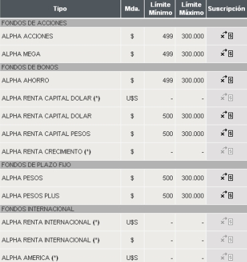Subscribe to the ALPHA RENTA CAPITAL PESOS fund
Image resolution: width=247 pixels, height=262 pixels.
click(x=227, y=133)
